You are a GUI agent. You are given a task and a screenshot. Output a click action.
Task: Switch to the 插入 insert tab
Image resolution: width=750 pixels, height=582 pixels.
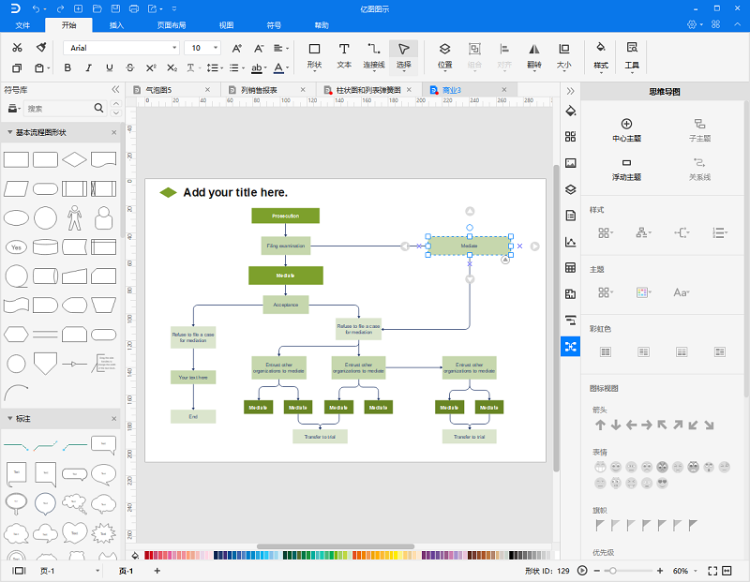(x=116, y=25)
